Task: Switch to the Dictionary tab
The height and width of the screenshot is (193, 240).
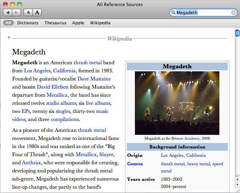Action: [x=28, y=23]
